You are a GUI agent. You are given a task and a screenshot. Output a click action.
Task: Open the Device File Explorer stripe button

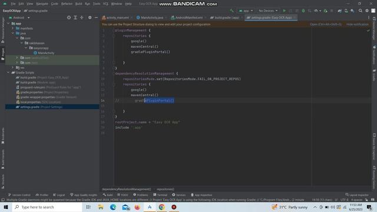(374, 147)
